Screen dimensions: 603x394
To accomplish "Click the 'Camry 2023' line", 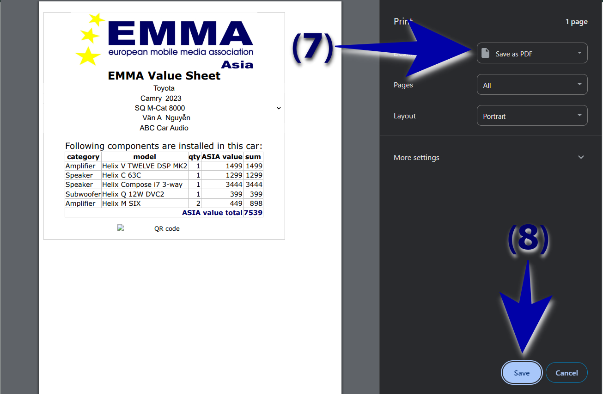I will pos(161,98).
